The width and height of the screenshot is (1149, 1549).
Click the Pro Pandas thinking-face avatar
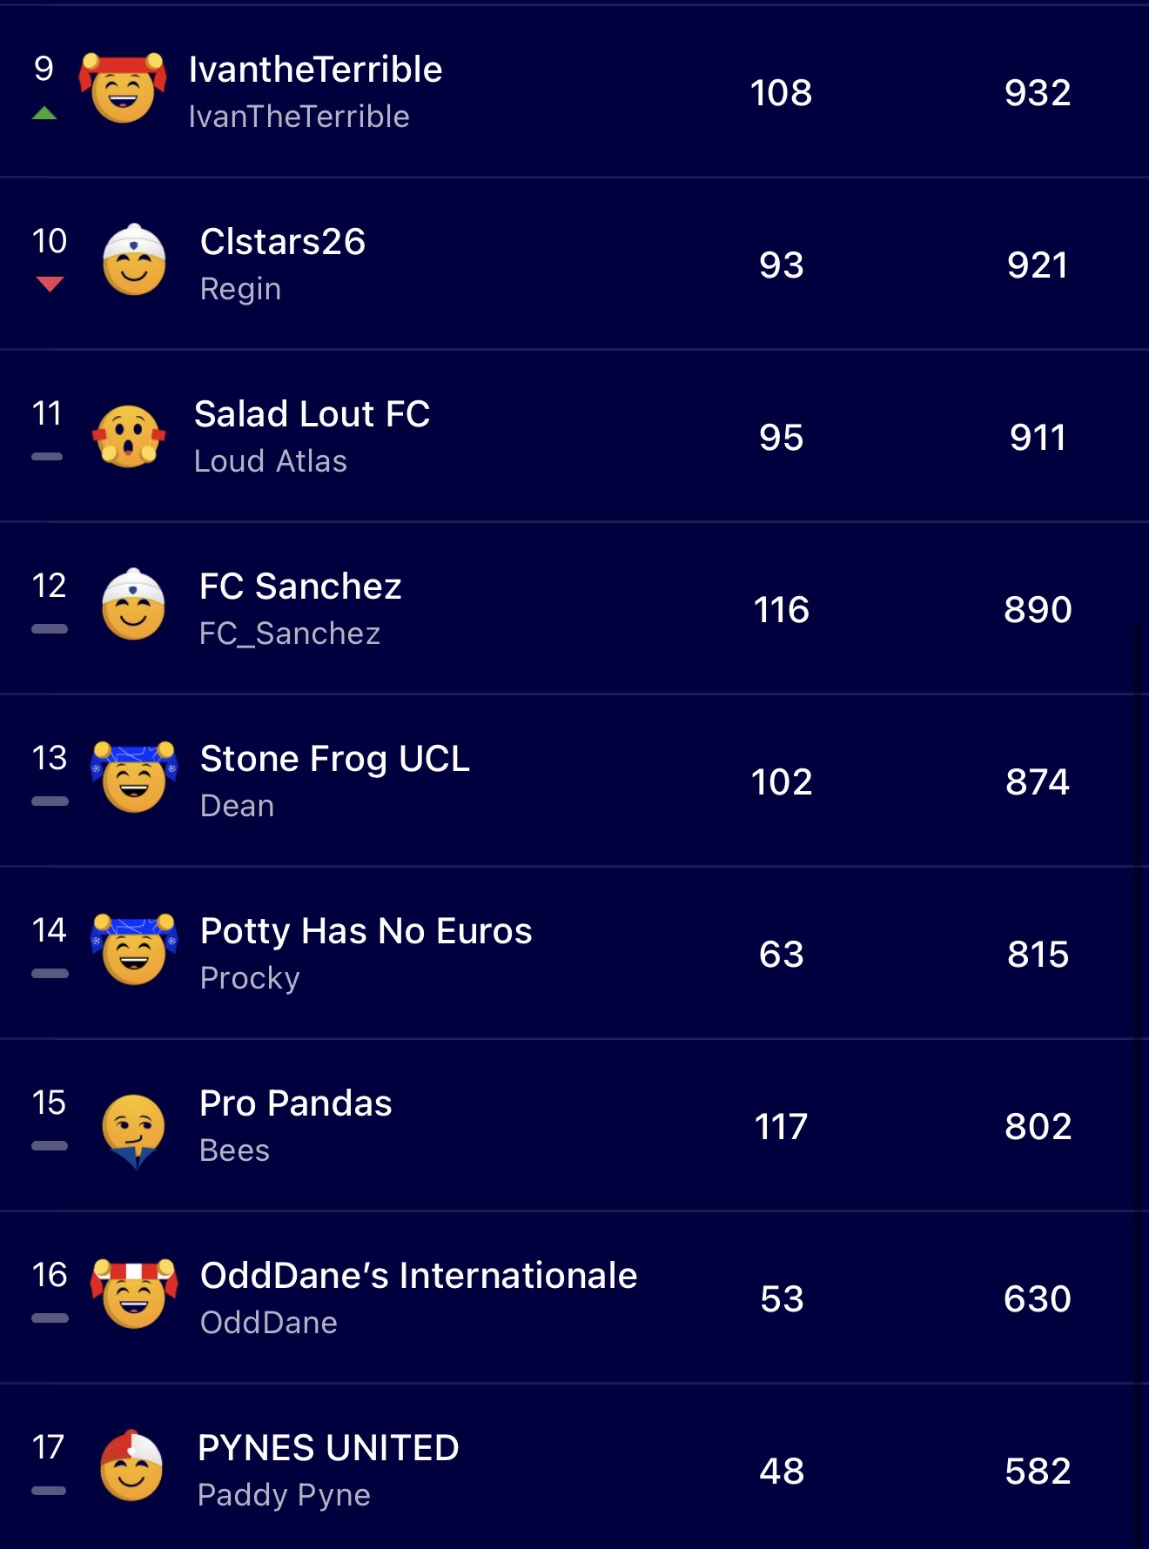point(133,1129)
